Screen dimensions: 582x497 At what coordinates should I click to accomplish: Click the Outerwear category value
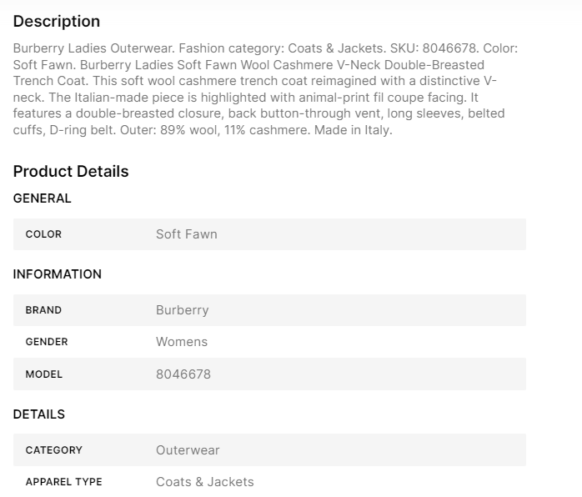pyautogui.click(x=188, y=450)
